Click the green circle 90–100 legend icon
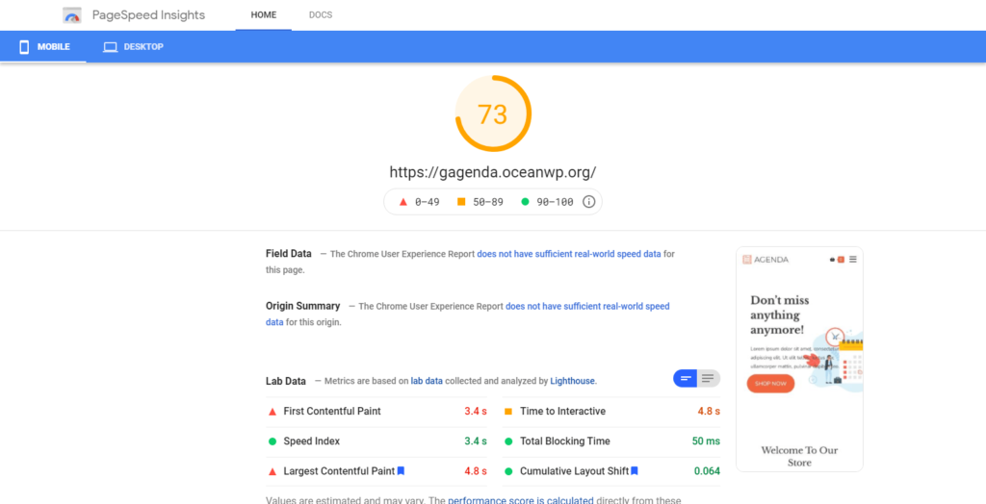 [x=525, y=202]
